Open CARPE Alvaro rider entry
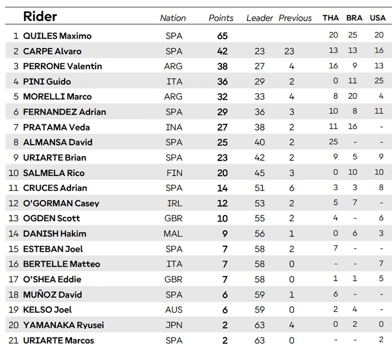 tap(52, 51)
